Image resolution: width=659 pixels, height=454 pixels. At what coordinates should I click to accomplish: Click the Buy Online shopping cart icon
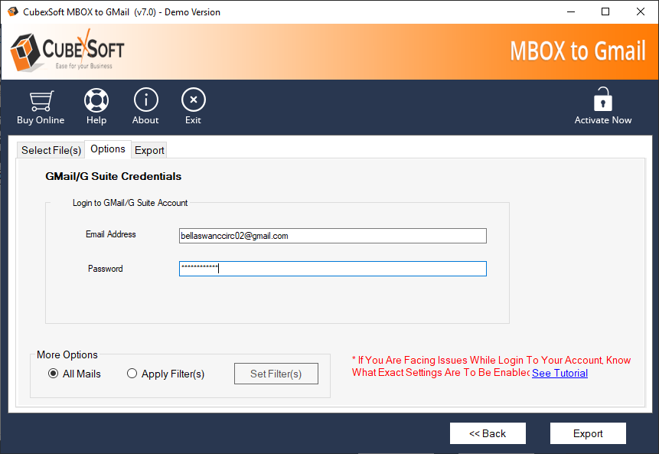click(x=41, y=101)
